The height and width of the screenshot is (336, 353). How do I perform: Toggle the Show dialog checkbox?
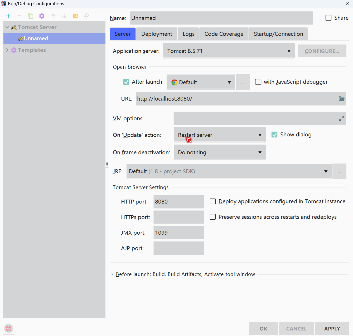coord(274,135)
